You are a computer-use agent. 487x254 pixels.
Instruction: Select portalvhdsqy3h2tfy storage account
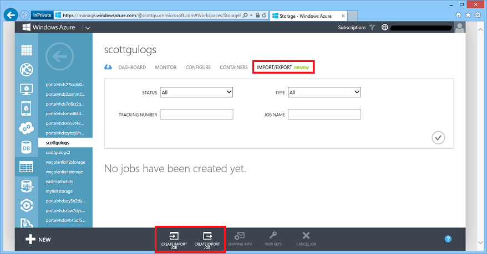tap(65, 201)
